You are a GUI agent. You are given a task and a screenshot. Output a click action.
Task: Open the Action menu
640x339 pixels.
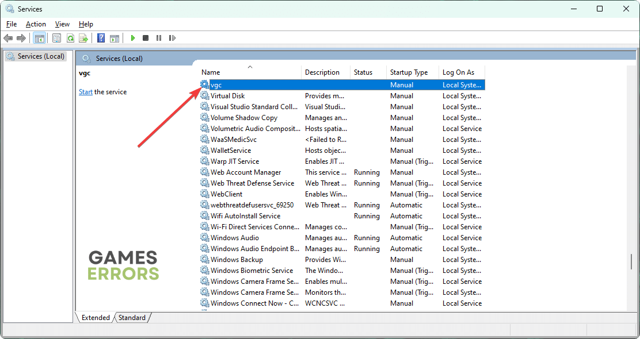tap(36, 24)
